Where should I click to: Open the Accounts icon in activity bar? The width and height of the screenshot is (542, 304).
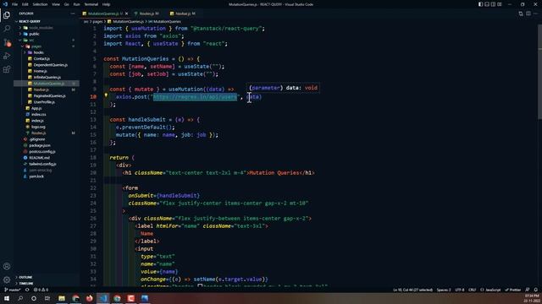coord(7,266)
